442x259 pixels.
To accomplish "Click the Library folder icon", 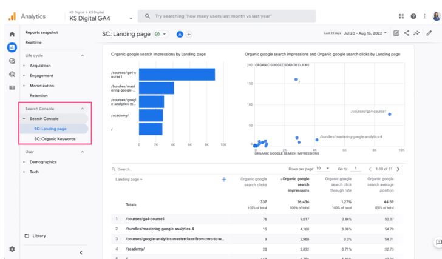I will 27,236.
